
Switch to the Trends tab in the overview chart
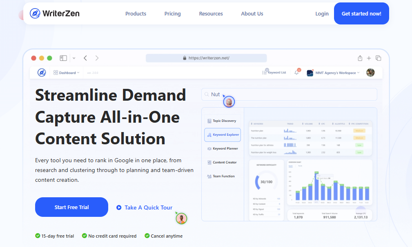(300, 166)
